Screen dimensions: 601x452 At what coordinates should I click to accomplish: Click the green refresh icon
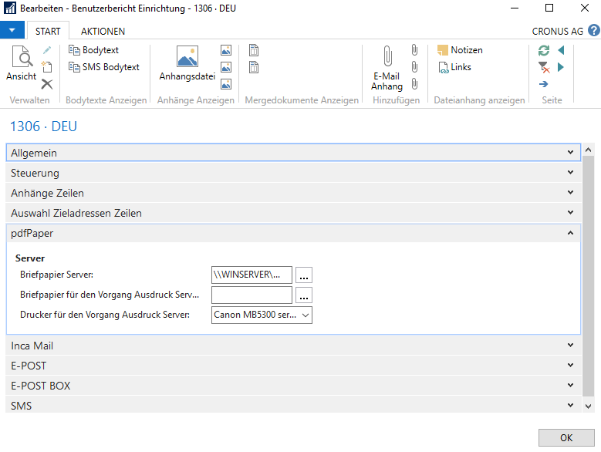pos(543,51)
